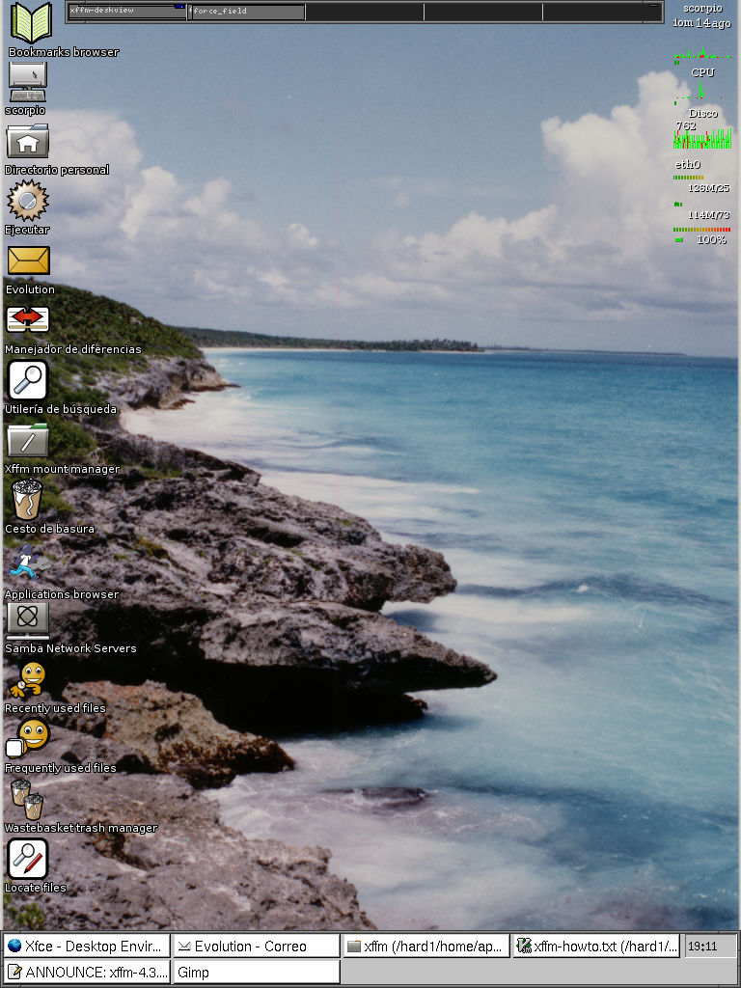Launch the Ejecutar gear icon
The height and width of the screenshot is (988, 741).
28,201
